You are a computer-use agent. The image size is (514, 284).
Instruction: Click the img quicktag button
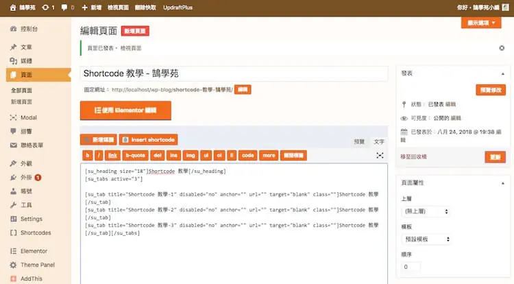pos(191,156)
